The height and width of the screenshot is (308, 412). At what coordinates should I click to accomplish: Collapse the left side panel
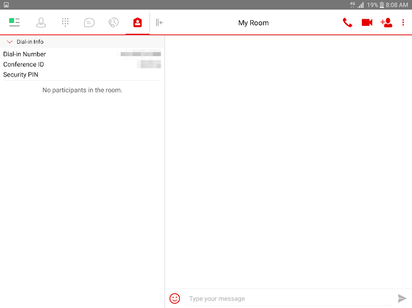[159, 23]
